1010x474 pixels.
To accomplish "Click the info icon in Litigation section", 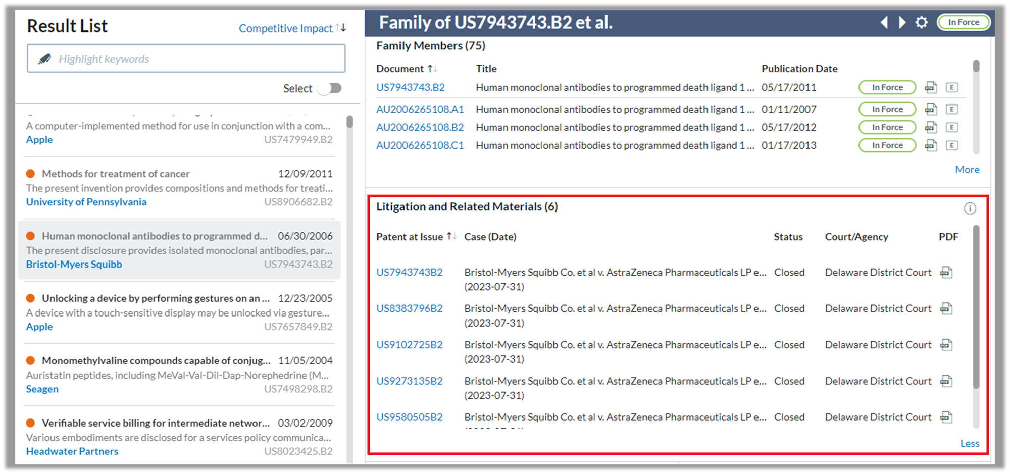I will click(970, 208).
